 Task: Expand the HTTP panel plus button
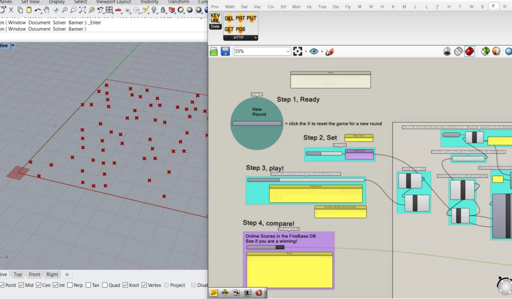(255, 38)
